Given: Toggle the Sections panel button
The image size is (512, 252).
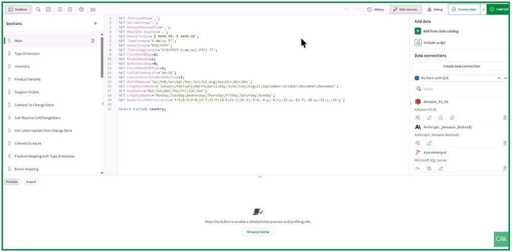Looking at the screenshot, I should tap(18, 10).
